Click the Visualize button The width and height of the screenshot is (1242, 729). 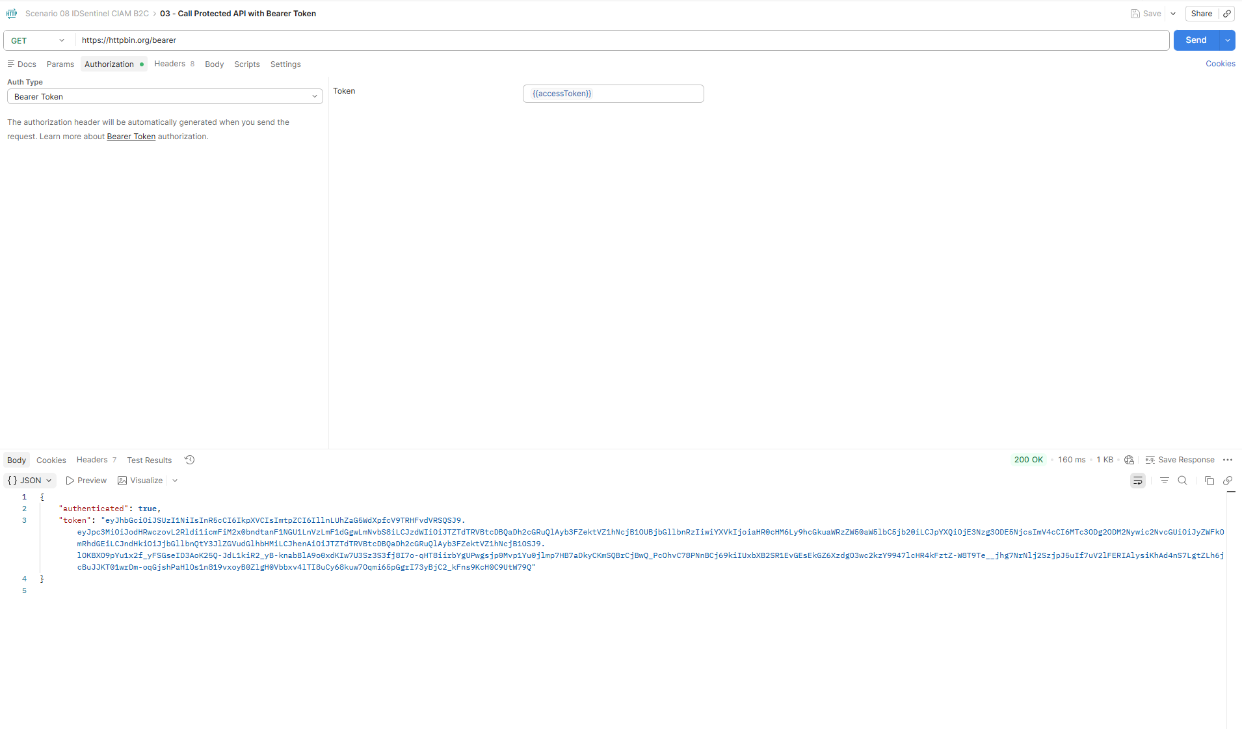(x=140, y=481)
